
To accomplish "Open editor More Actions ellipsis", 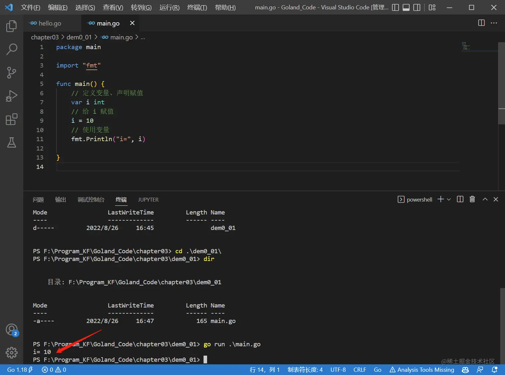I will point(494,23).
